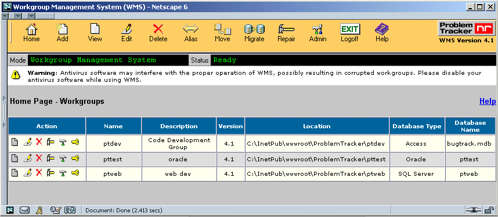The image size is (498, 217).
Task: Repair the ptweb workgroup hammer icon
Action: coord(50,173)
